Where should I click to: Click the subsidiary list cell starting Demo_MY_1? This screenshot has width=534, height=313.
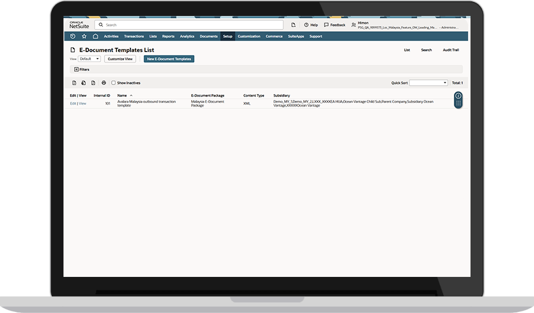[353, 104]
